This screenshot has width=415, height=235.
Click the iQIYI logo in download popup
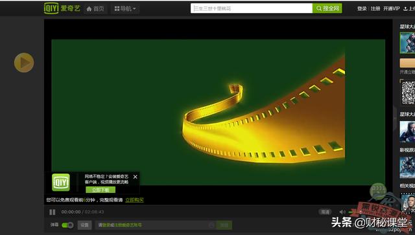(x=61, y=182)
